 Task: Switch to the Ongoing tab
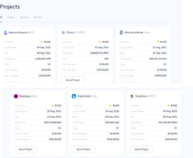click(11, 17)
